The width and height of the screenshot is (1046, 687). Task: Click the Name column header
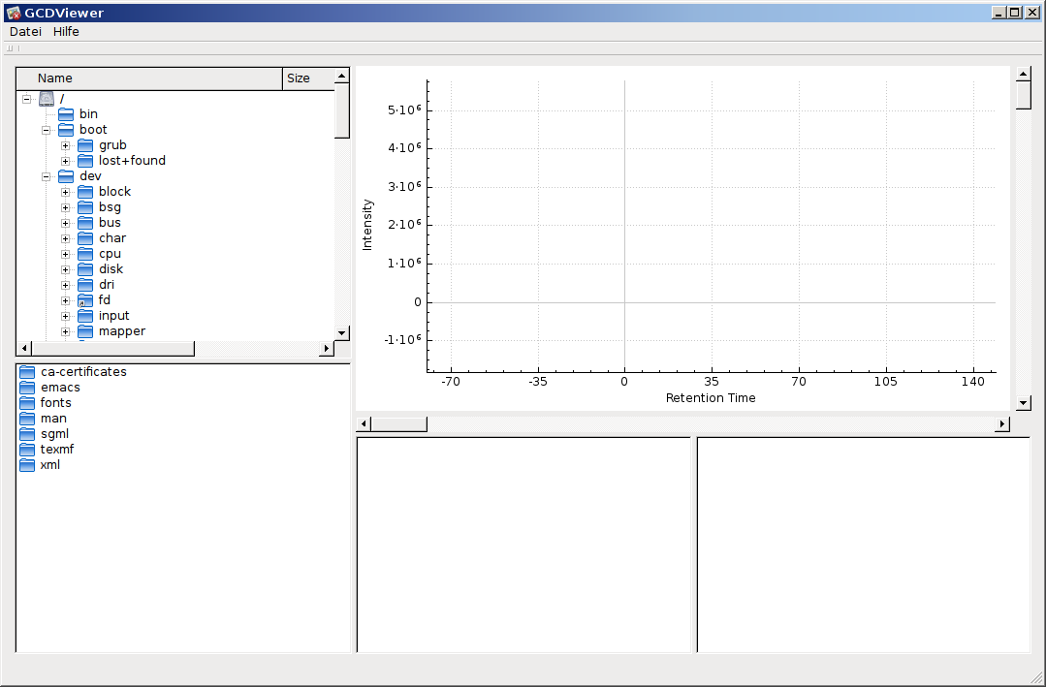pos(54,78)
